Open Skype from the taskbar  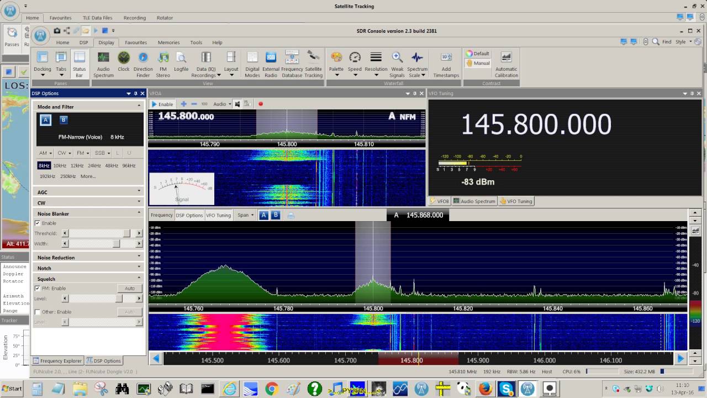pyautogui.click(x=506, y=389)
